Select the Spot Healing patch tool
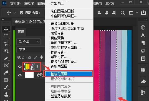Viewport: 149px width, 101px height. coord(6,80)
